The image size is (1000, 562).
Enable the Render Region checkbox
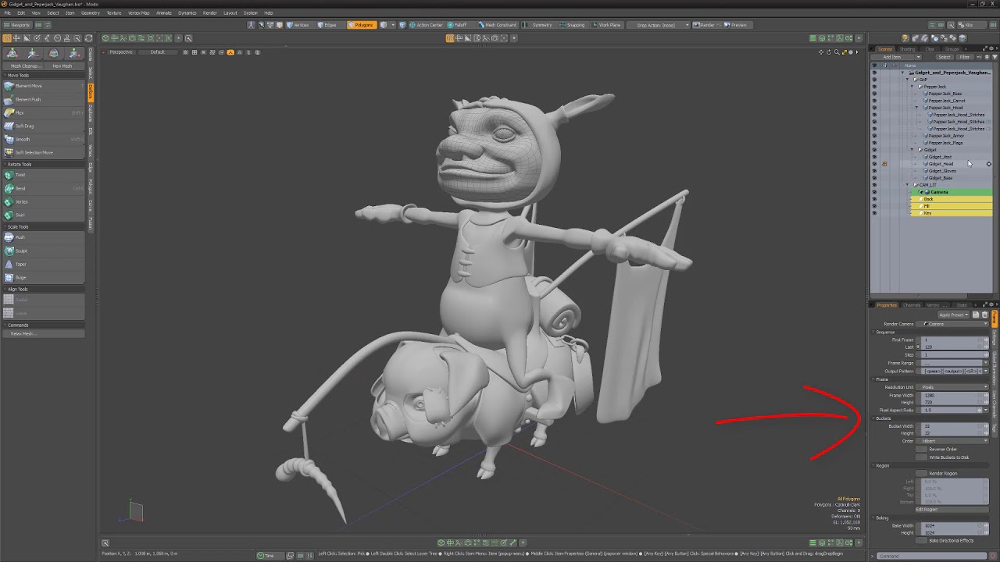pyautogui.click(x=922, y=473)
